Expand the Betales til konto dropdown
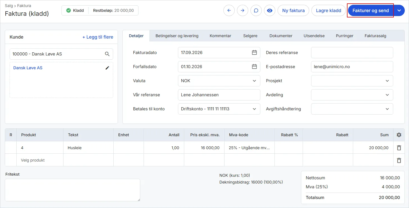 [219, 109]
